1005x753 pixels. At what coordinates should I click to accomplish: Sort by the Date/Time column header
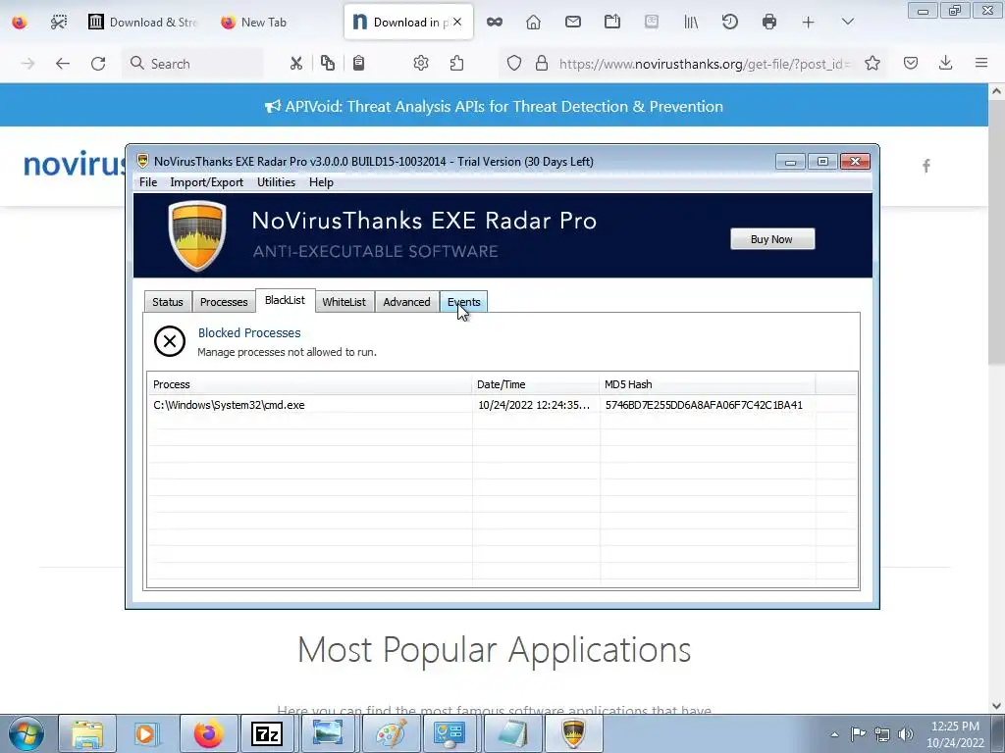coord(536,384)
